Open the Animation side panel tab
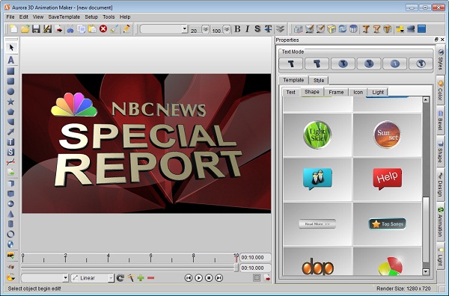The height and width of the screenshot is (296, 449). click(x=441, y=222)
